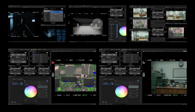Image resolution: width=195 pixels, height=112 pixels.
Task: Select highlighted blue row in top-left ALEXA 35 menu
Action: [57, 12]
